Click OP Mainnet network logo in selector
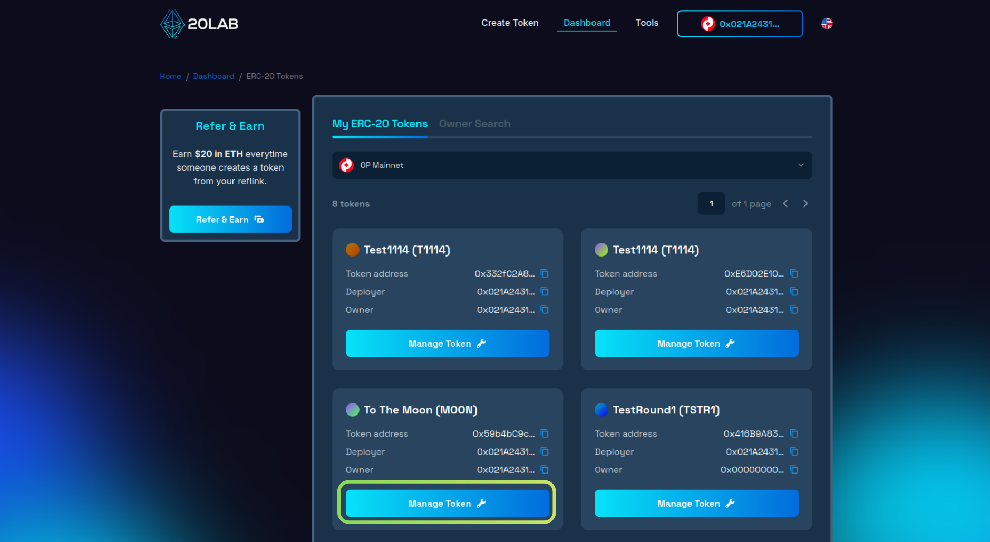The height and width of the screenshot is (542, 990). [x=346, y=165]
